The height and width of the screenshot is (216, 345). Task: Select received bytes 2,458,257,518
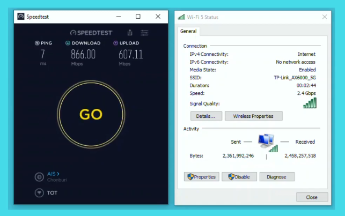pos(300,156)
